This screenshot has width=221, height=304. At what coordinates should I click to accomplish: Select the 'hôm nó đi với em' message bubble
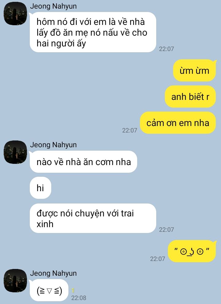coord(93,32)
